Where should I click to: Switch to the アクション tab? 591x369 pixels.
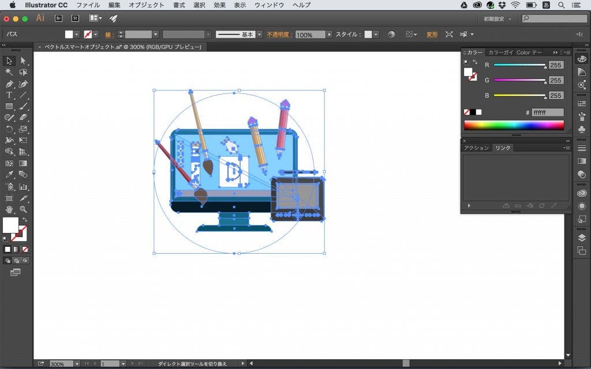pos(476,148)
